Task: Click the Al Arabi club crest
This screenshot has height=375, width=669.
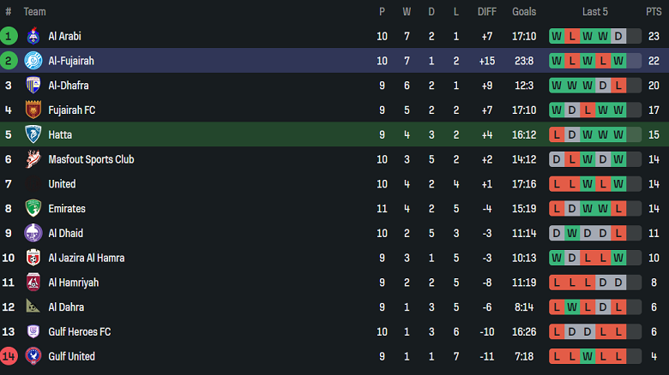Action: (x=33, y=36)
